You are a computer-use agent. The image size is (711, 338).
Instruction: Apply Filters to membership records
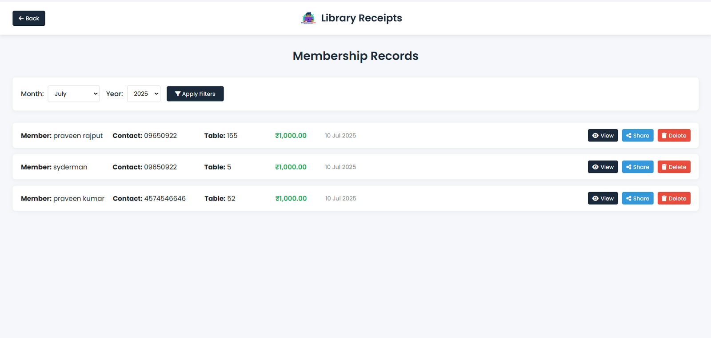tap(195, 94)
